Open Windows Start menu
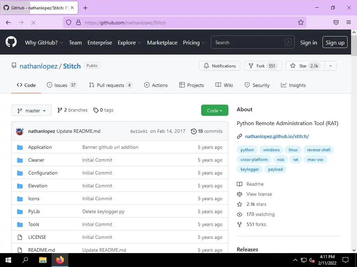Viewport: 357px width, 267px height. [x=8, y=260]
